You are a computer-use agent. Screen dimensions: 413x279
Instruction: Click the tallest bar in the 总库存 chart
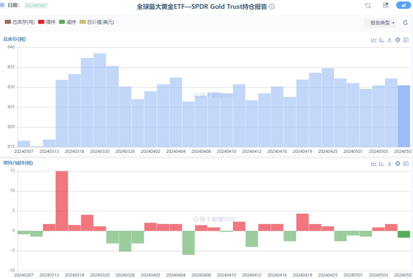(100, 100)
